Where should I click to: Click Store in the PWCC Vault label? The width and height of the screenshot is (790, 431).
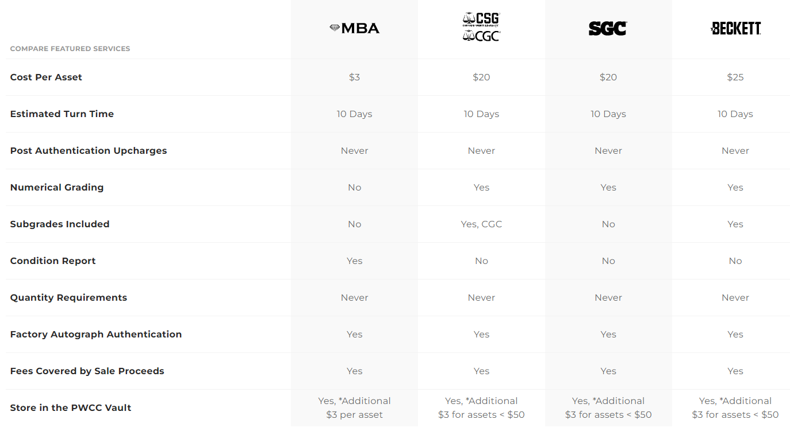[x=71, y=407]
